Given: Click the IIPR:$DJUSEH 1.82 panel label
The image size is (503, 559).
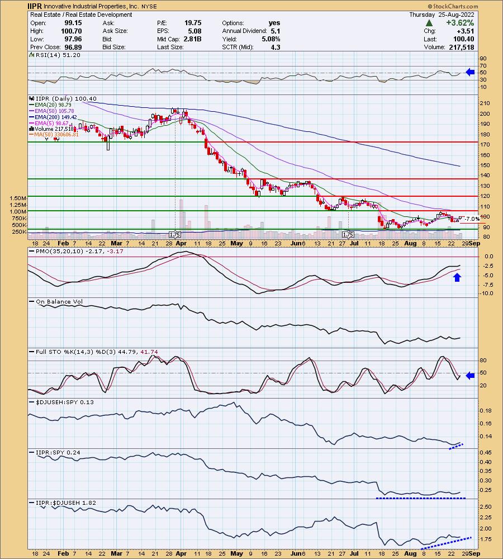Looking at the screenshot, I should [66, 503].
